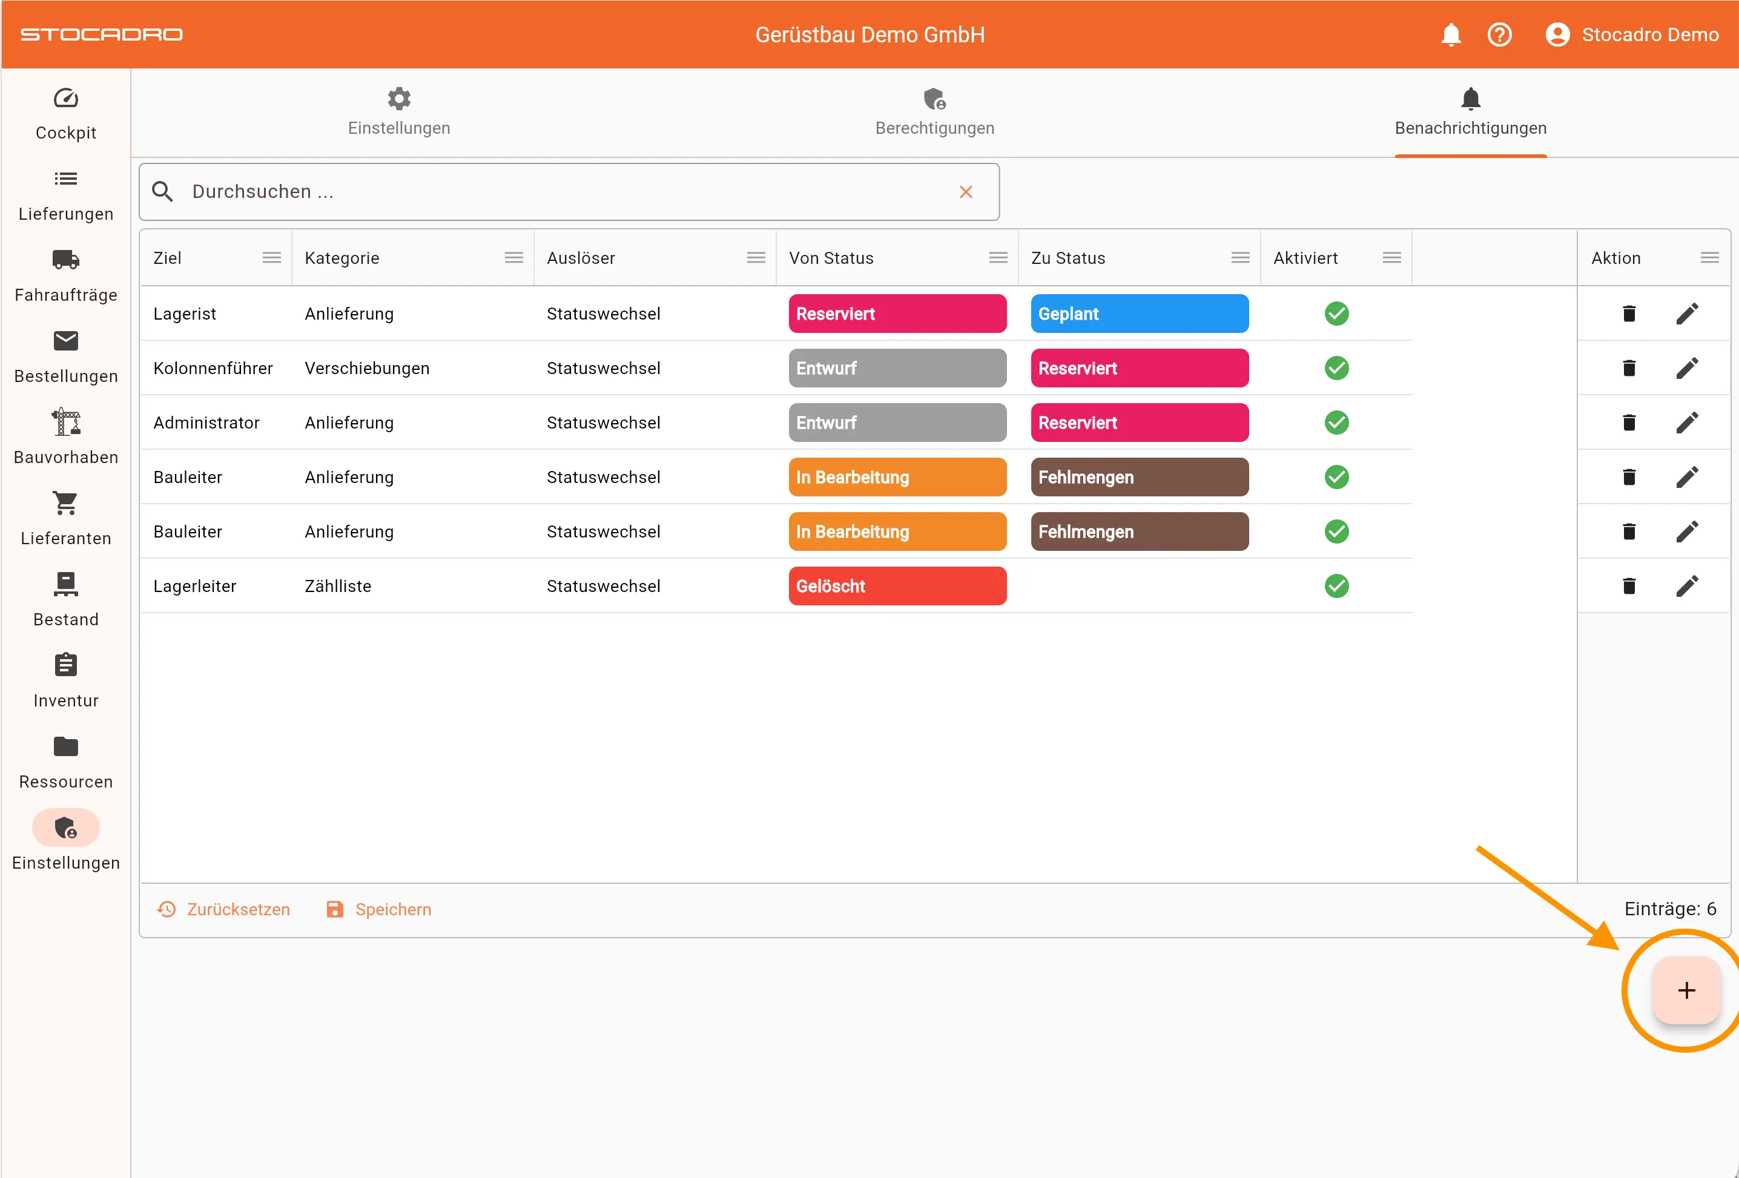Click the blue Geplant status badge

(1139, 314)
